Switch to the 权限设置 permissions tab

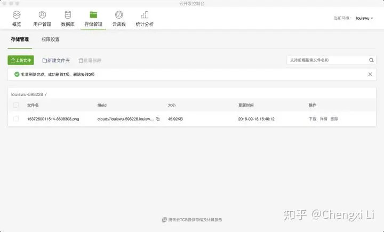click(x=51, y=39)
